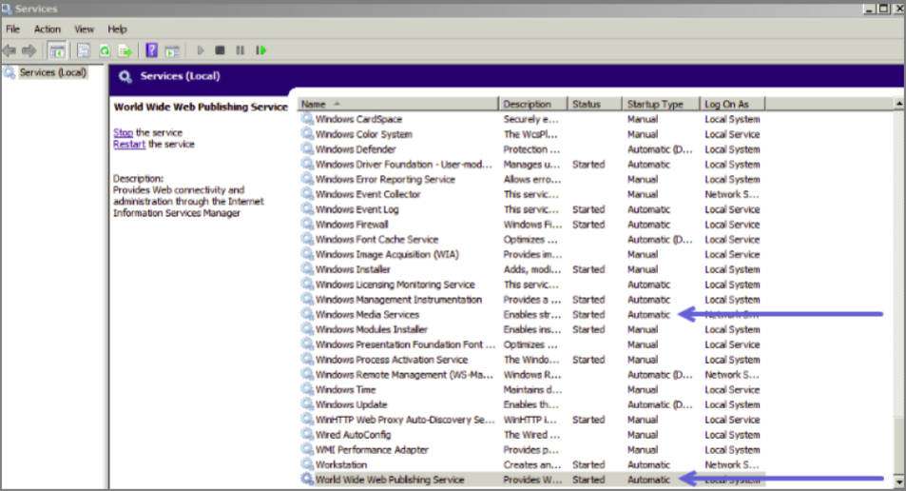Click the Export List toolbar icon
906x491 pixels.
125,50
